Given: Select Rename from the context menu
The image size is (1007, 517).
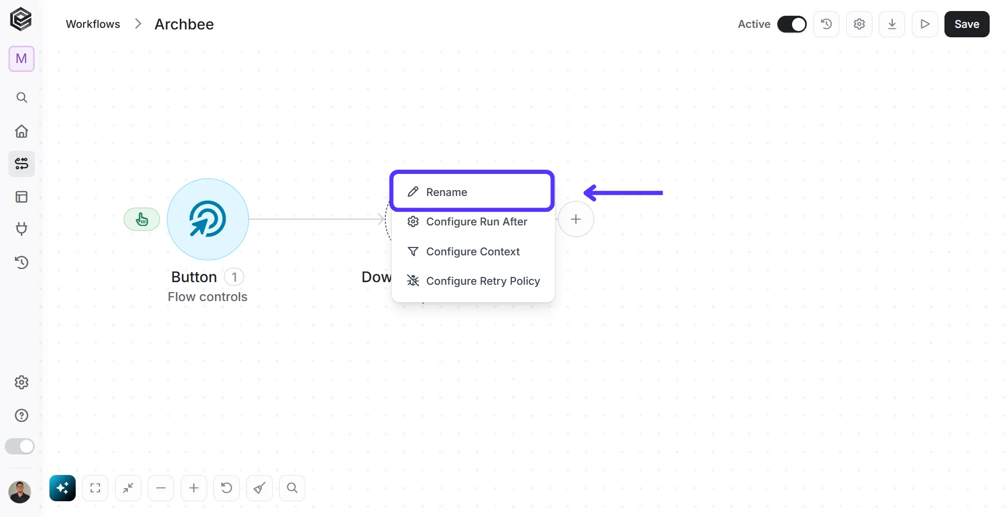Looking at the screenshot, I should 472,192.
